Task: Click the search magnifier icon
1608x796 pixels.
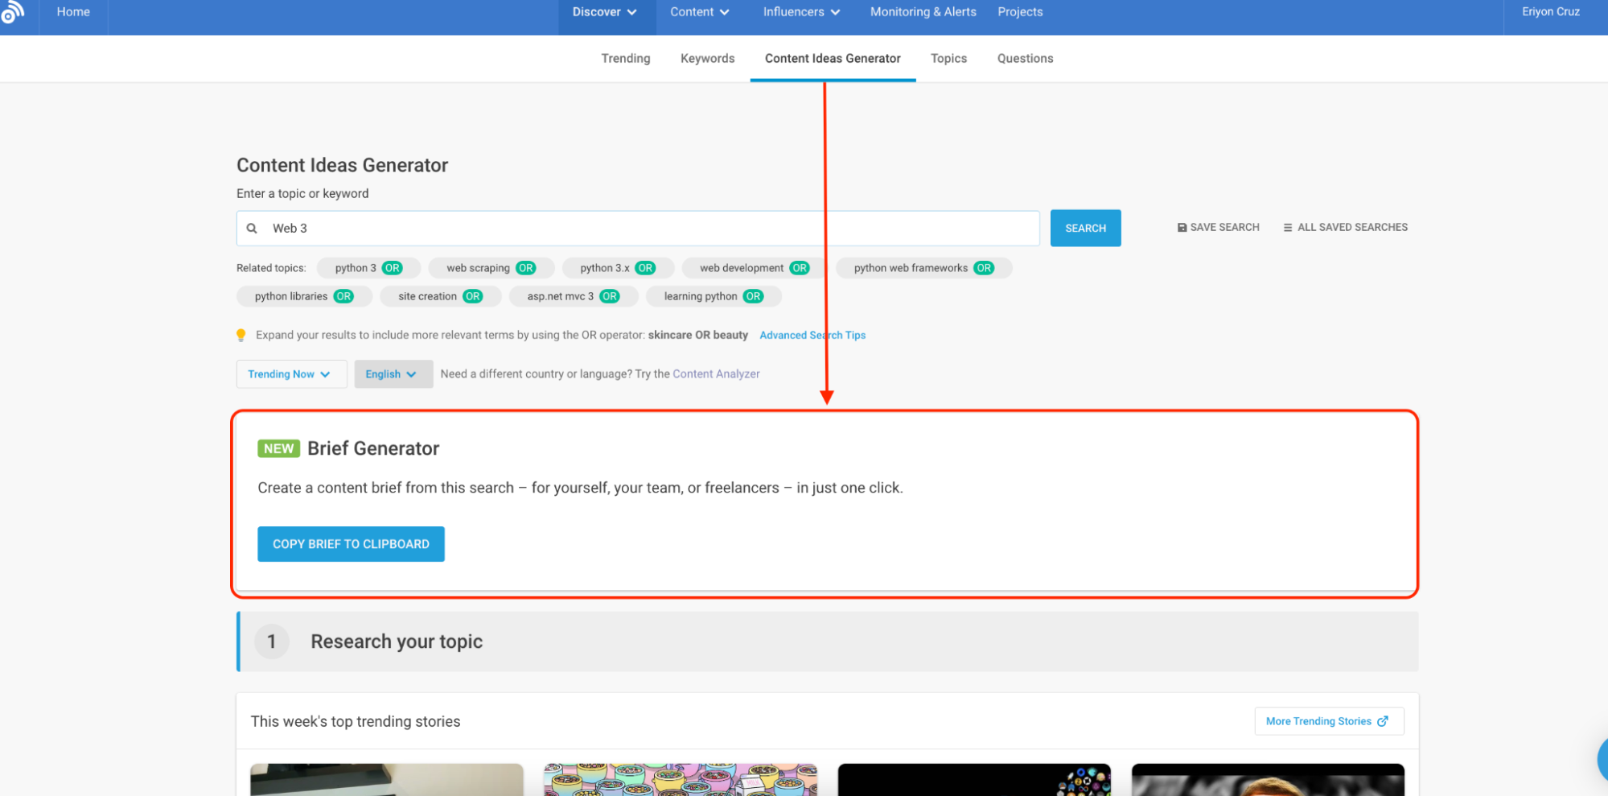Action: [x=252, y=229]
